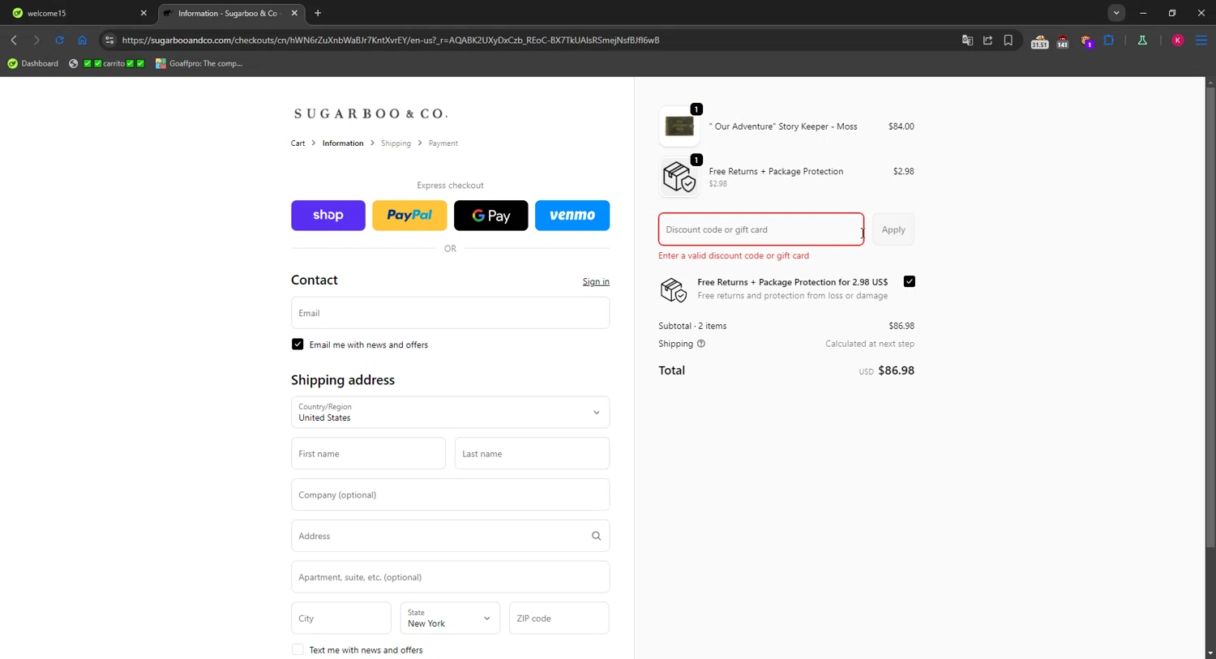Click the green flask labs icon

pyautogui.click(x=1142, y=40)
